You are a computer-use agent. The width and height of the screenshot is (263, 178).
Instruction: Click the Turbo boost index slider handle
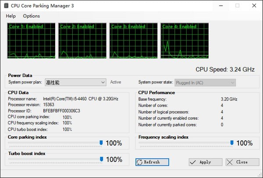click(101, 159)
